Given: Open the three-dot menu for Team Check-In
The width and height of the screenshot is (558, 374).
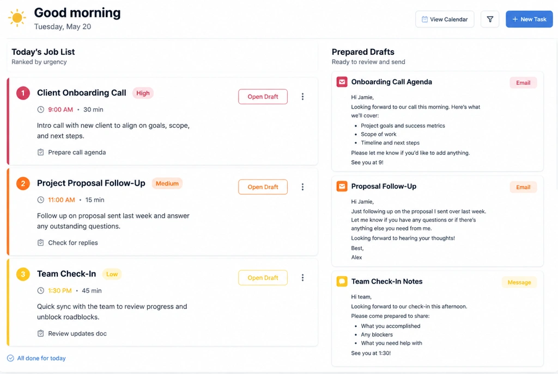Looking at the screenshot, I should tap(302, 278).
